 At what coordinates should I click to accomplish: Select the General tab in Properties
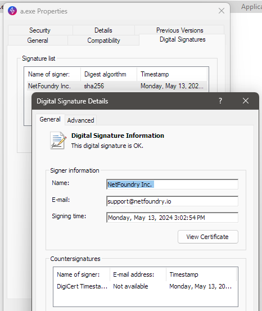[x=38, y=40]
